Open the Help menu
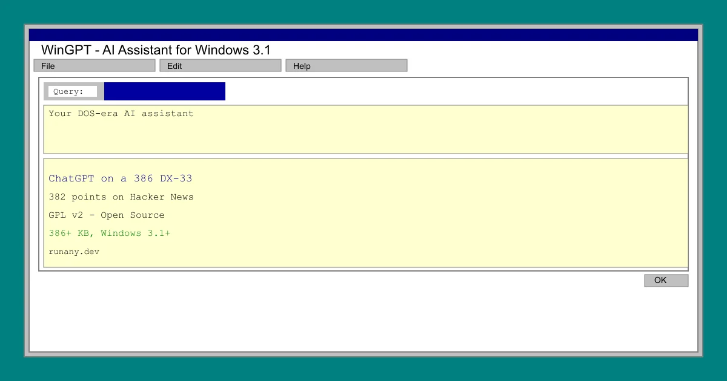 347,65
